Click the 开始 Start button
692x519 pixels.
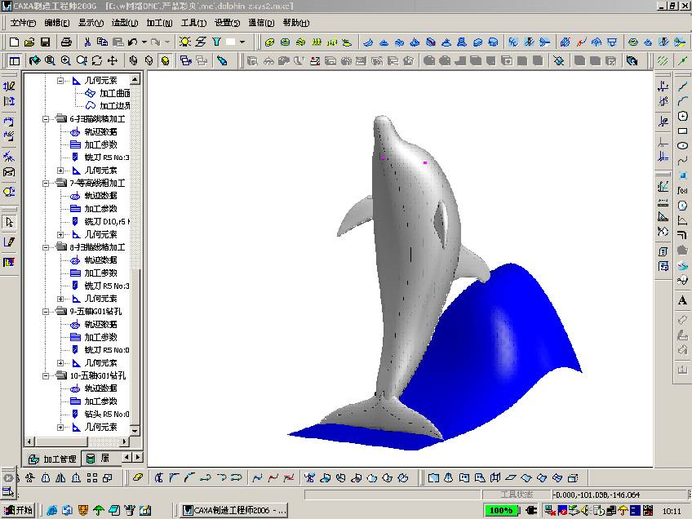point(19,510)
